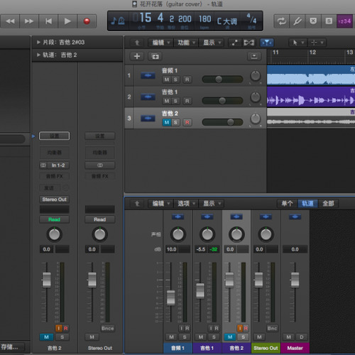Toggle record enable on 吉他 2 track header

point(187,122)
